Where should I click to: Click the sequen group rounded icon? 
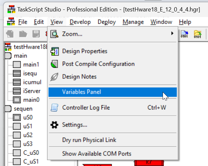[x=8, y=109]
